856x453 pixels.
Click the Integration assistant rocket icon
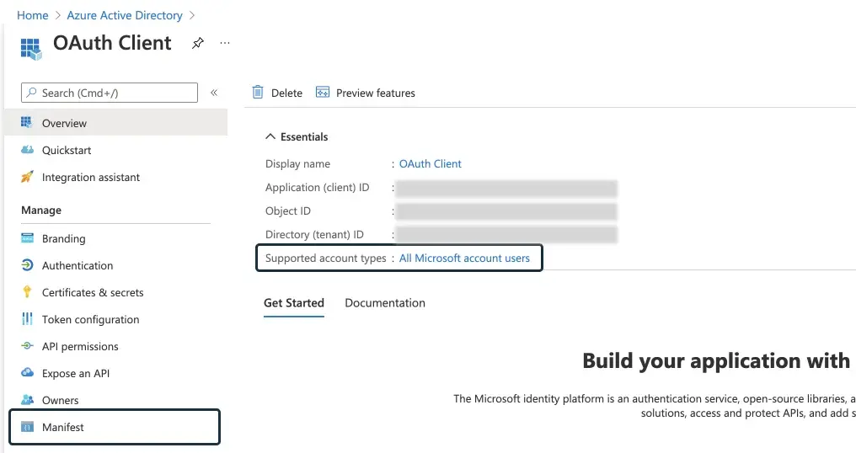pyautogui.click(x=27, y=176)
